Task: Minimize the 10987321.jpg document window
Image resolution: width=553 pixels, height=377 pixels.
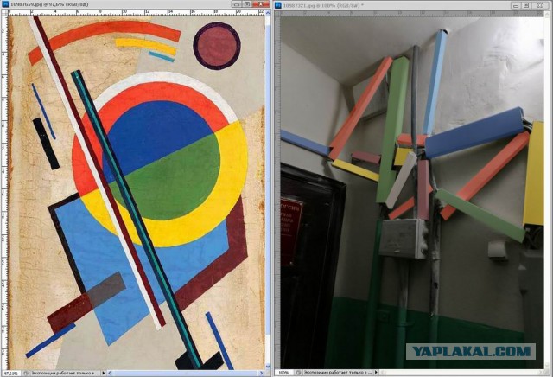Action: pos(516,5)
